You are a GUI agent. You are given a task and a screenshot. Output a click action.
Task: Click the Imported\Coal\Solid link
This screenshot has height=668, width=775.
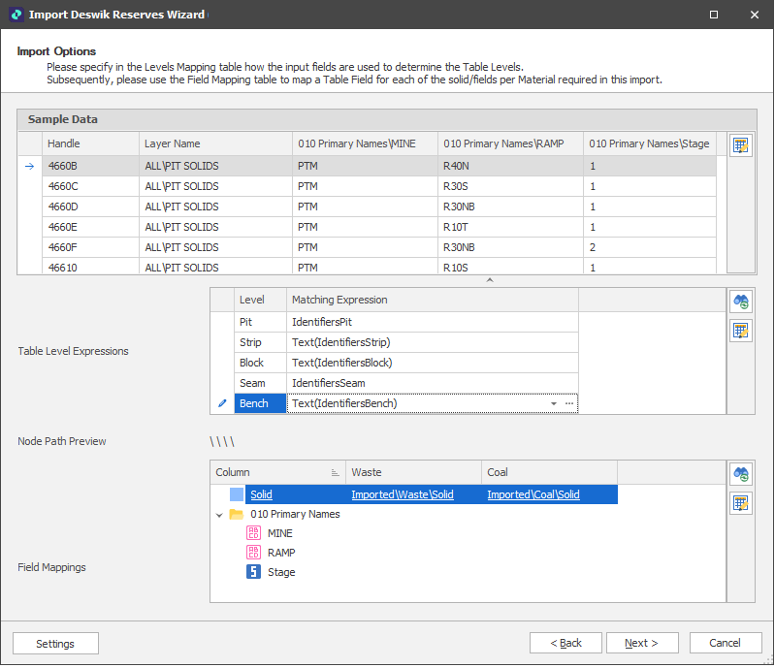(533, 494)
